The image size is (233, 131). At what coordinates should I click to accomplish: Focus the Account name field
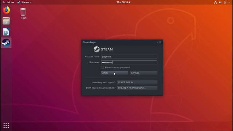pyautogui.click(x=129, y=57)
